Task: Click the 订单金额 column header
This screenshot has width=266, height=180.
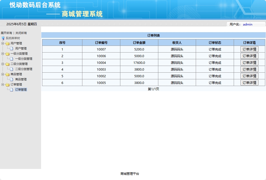Action: point(139,43)
